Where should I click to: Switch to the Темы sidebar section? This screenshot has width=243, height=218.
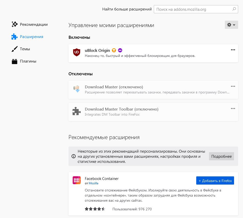(21, 49)
